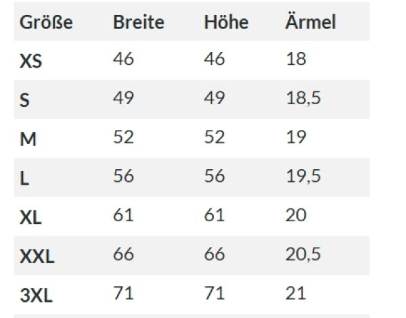Select the L size row label

click(25, 179)
